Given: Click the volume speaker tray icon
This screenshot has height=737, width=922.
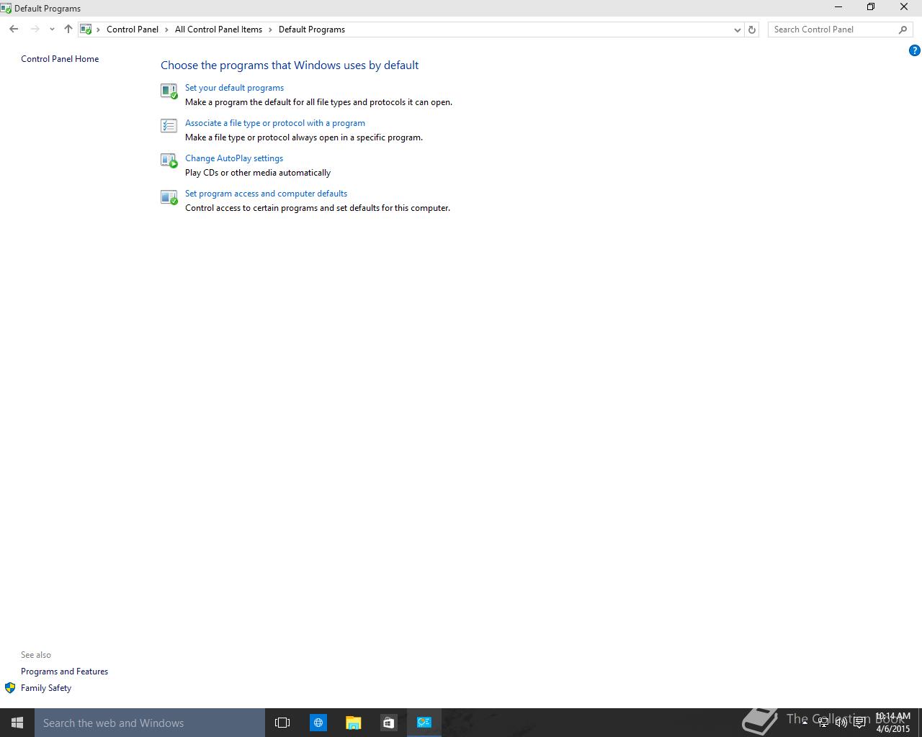Looking at the screenshot, I should (x=841, y=723).
